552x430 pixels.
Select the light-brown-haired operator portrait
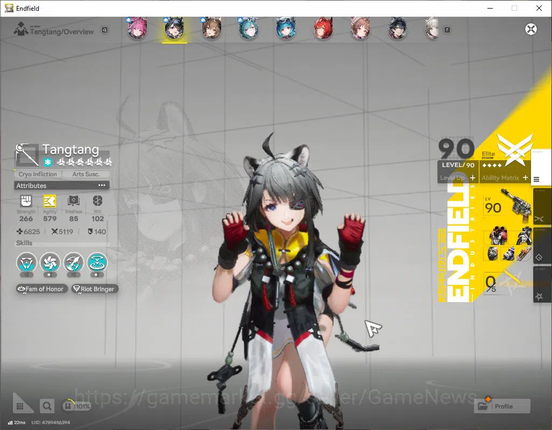[360, 28]
